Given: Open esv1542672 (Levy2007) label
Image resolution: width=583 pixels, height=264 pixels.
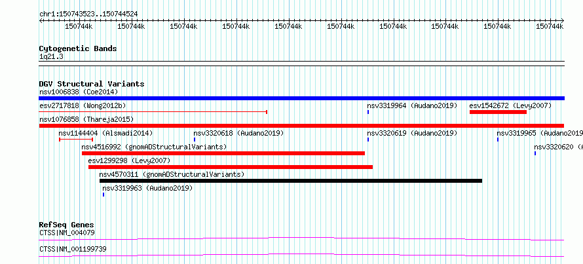Looking at the screenshot, I should click(x=510, y=105).
